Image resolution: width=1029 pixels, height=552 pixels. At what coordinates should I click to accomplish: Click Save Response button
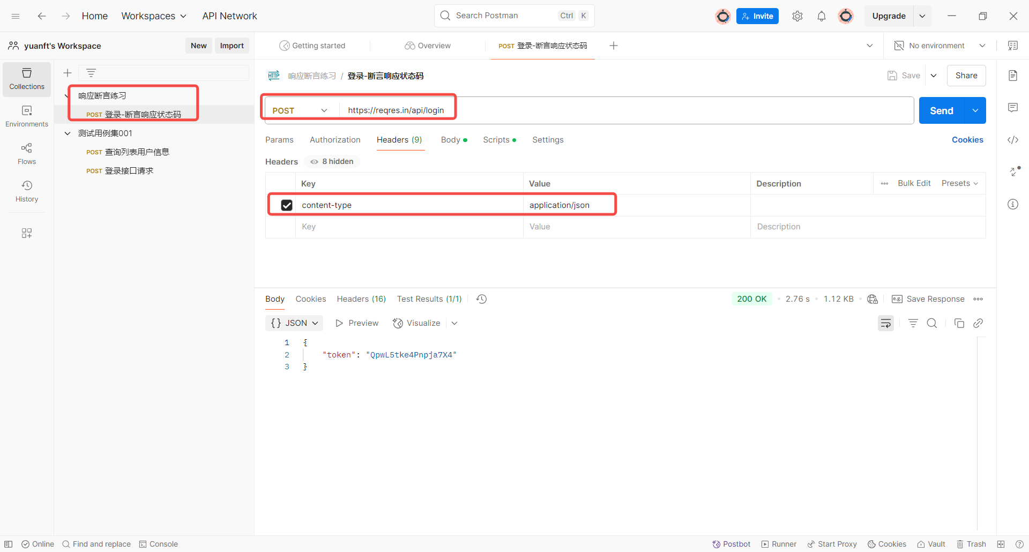click(x=928, y=299)
